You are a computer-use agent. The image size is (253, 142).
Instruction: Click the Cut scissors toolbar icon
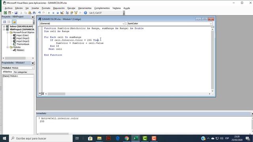click(x=21, y=13)
